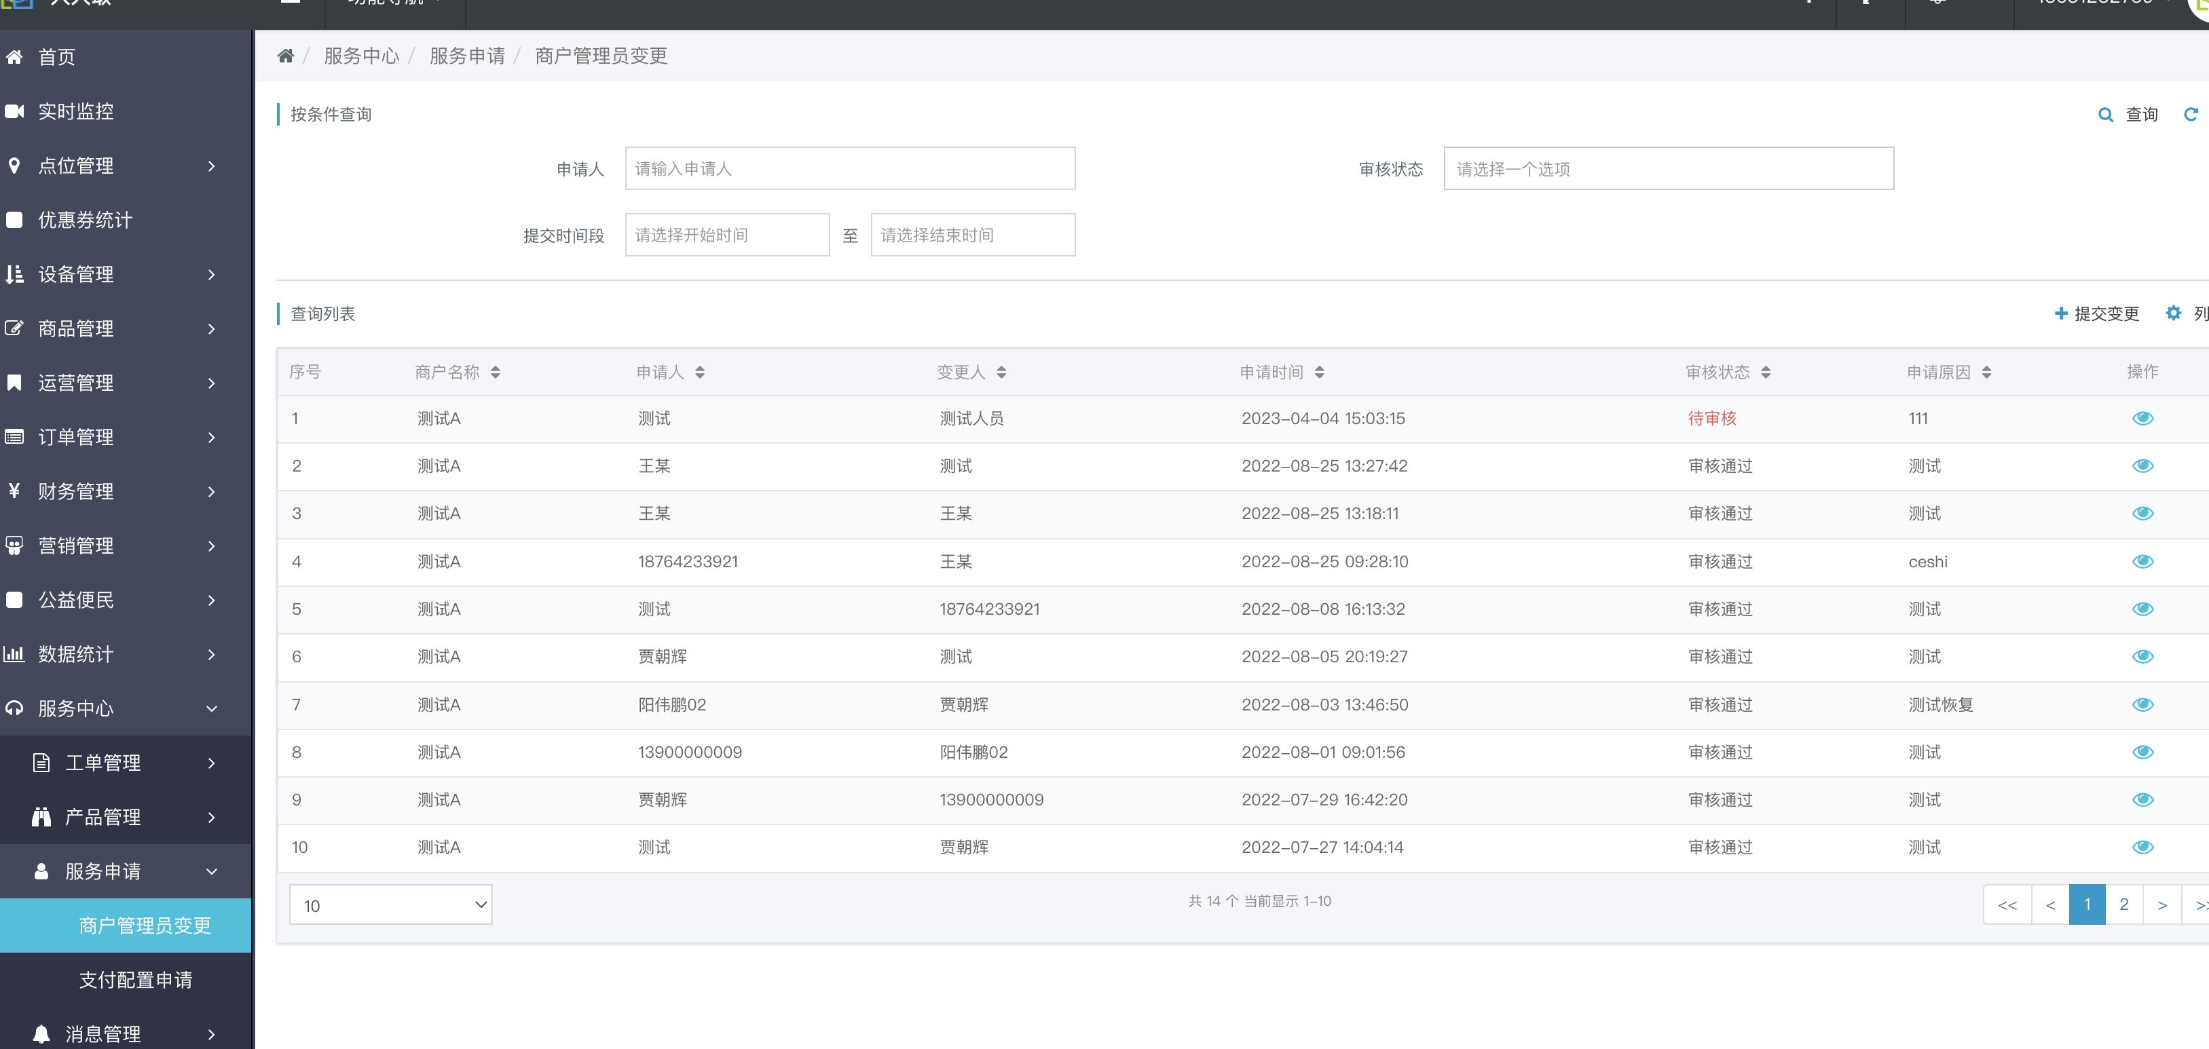
Task: View row 10 record dated 2022-07-27 14:04:14
Action: click(2142, 847)
